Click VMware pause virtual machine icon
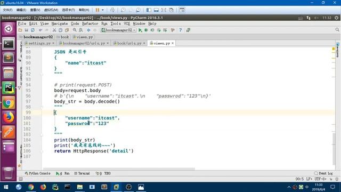This screenshot has height=192, width=341. tap(98, 10)
